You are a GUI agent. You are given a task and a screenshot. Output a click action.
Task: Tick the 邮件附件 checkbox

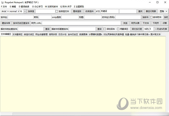[151, 17]
